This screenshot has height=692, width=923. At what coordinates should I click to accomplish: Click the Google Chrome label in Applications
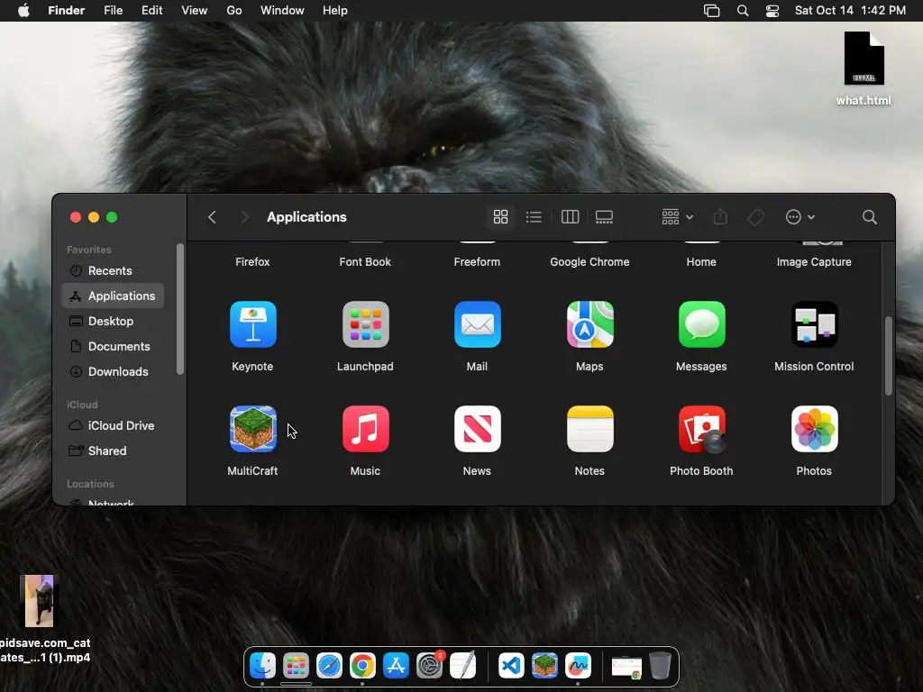[589, 262]
